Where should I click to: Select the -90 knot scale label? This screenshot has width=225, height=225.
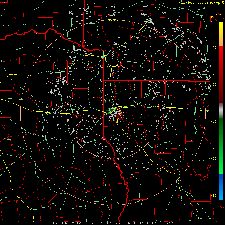coord(214,196)
